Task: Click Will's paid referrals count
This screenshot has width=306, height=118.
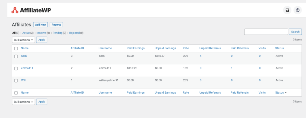Action: pyautogui.click(x=232, y=80)
